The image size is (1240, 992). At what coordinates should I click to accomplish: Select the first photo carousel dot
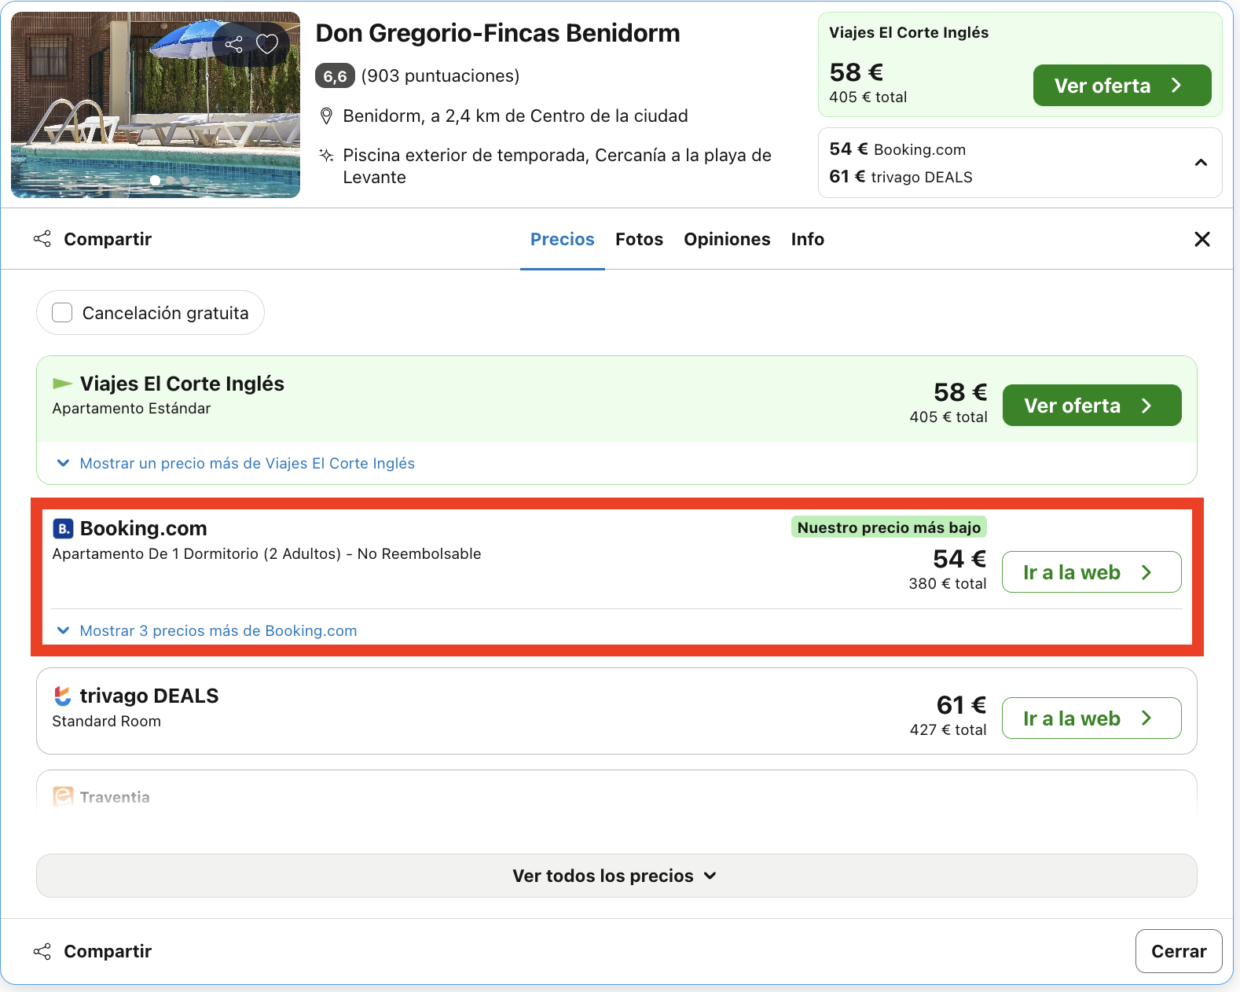(x=156, y=180)
